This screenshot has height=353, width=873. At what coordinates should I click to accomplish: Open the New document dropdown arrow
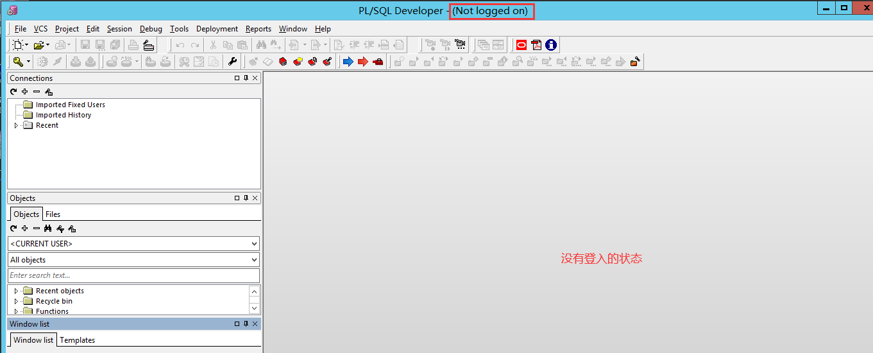(x=26, y=45)
